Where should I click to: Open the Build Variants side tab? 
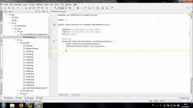point(1,88)
